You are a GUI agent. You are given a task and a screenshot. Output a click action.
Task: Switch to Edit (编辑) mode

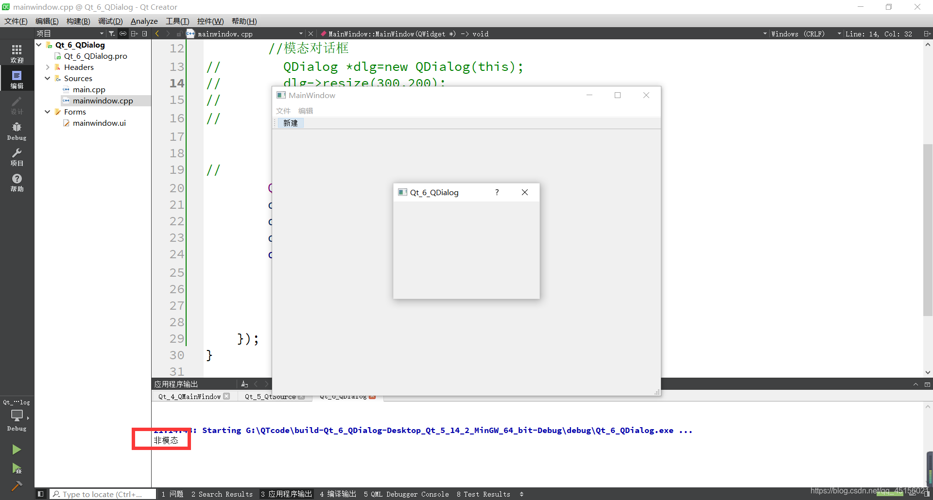[17, 79]
